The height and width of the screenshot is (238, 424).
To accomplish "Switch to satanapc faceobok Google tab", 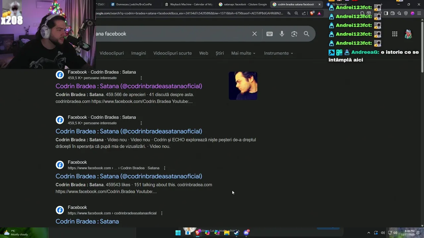I will click(243, 4).
